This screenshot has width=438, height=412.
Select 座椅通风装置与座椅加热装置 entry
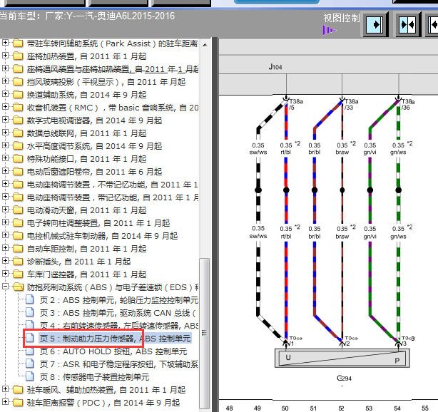pos(113,69)
